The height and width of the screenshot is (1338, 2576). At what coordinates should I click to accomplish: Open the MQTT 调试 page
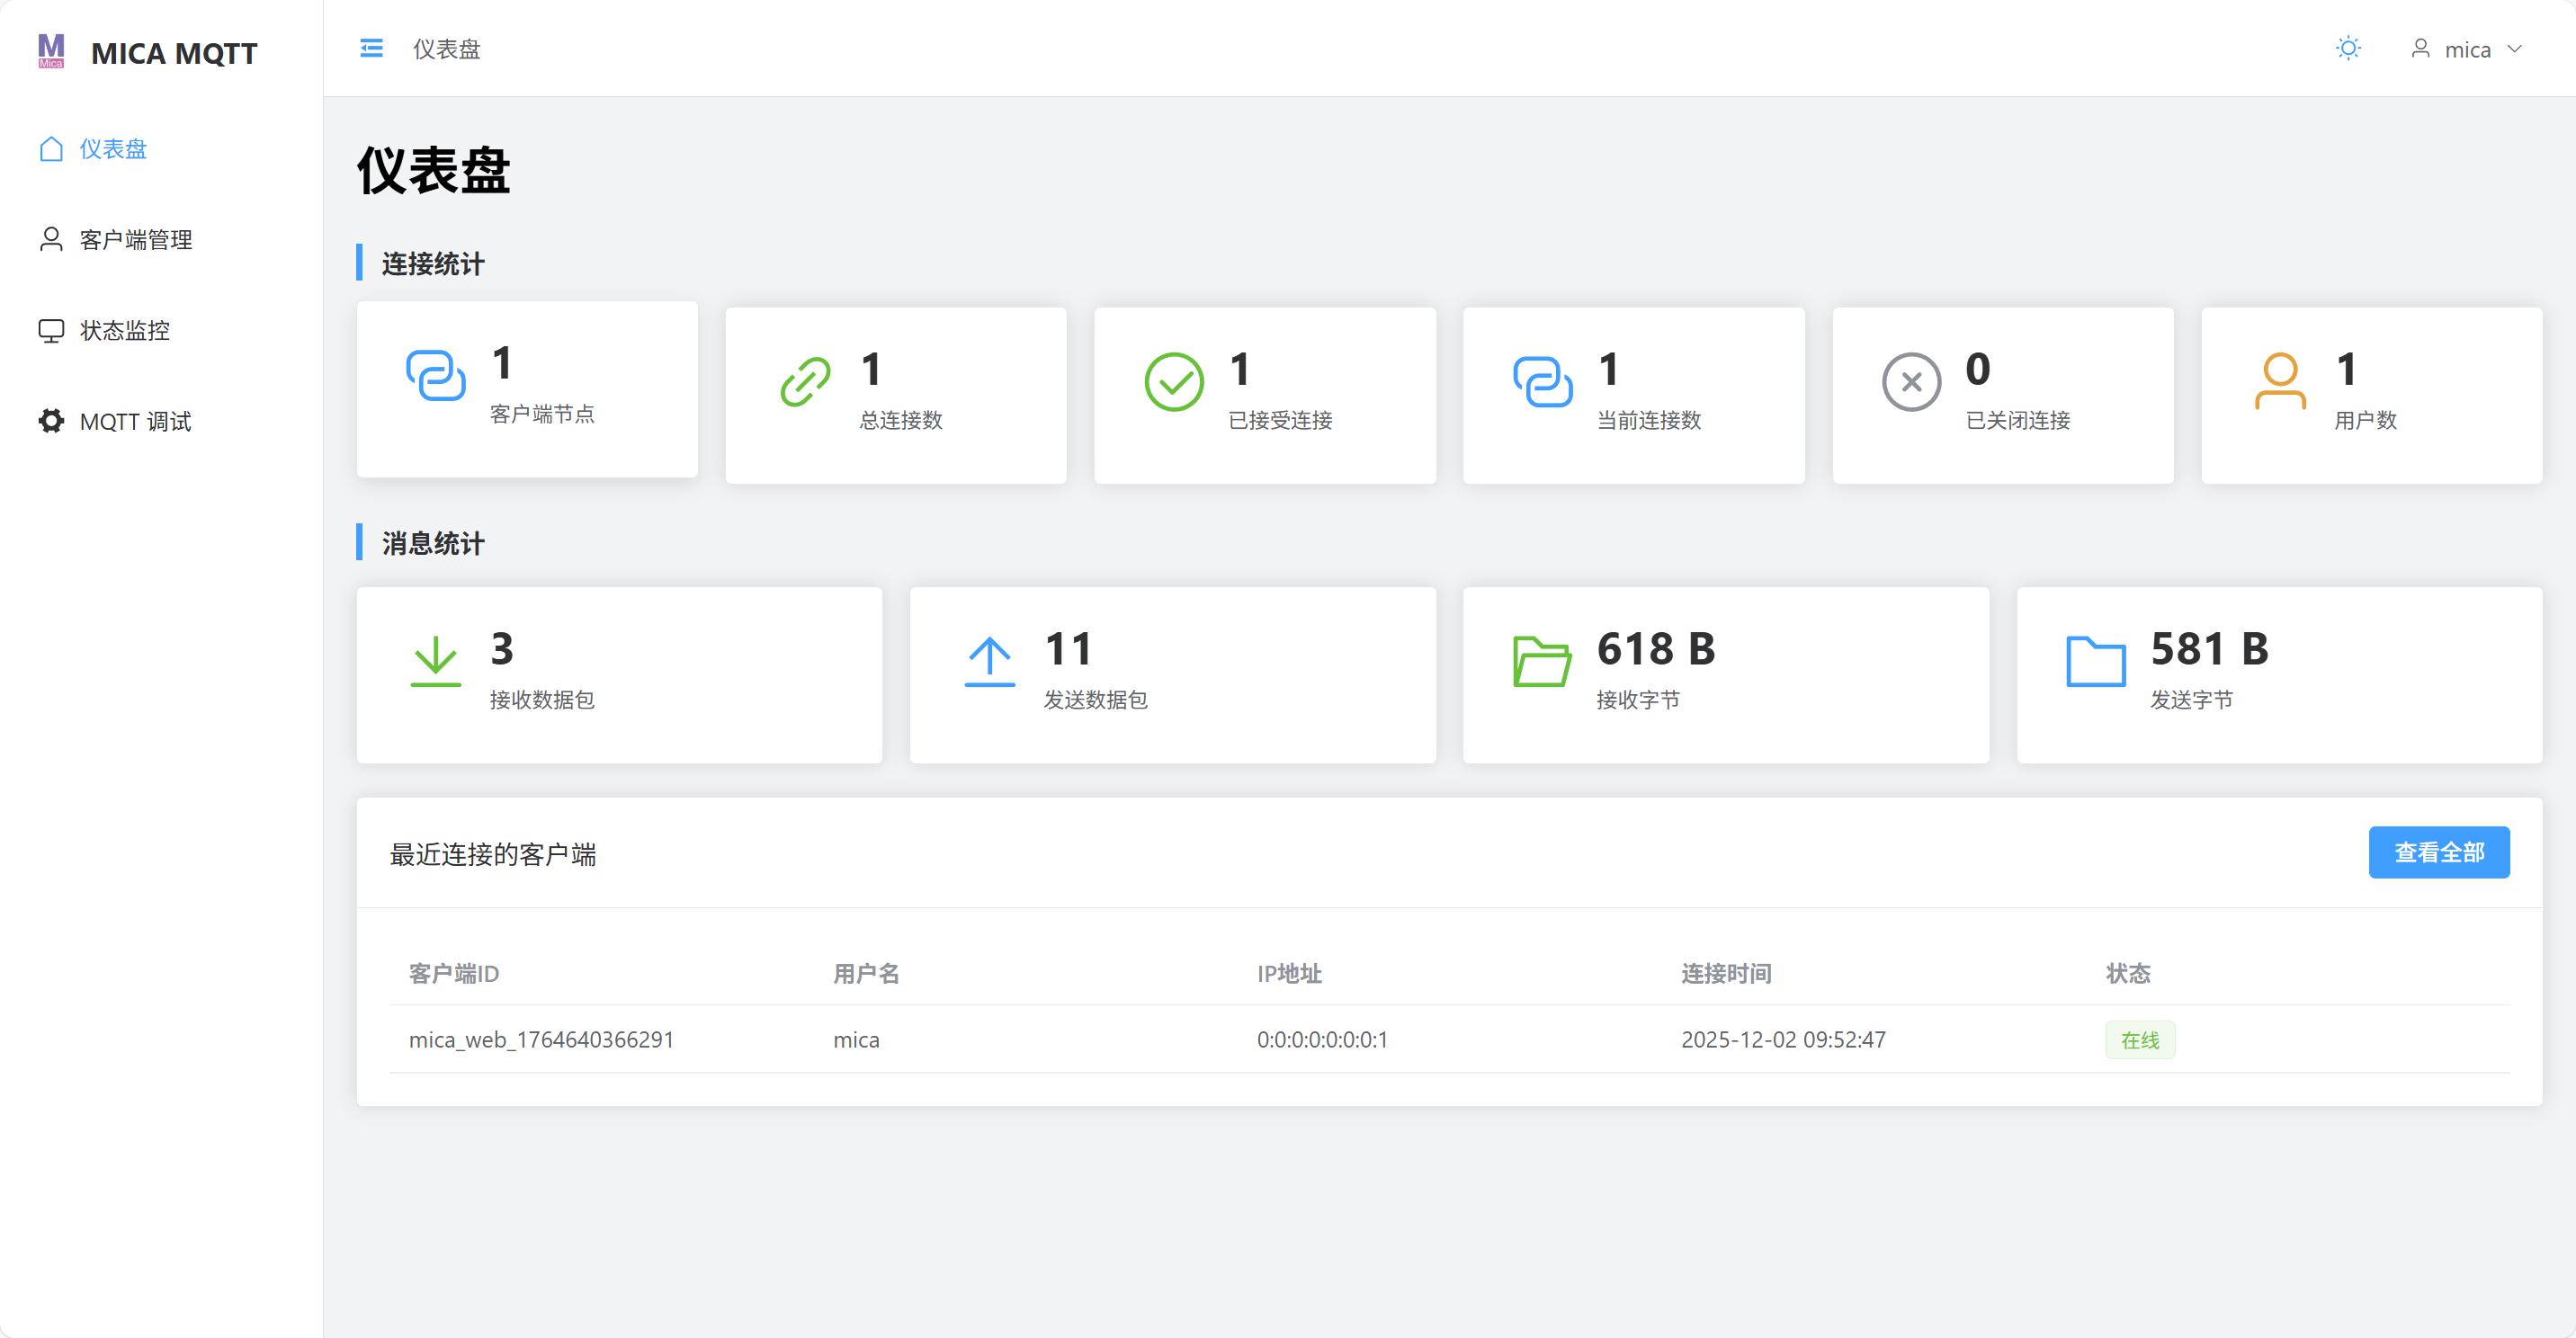click(135, 422)
